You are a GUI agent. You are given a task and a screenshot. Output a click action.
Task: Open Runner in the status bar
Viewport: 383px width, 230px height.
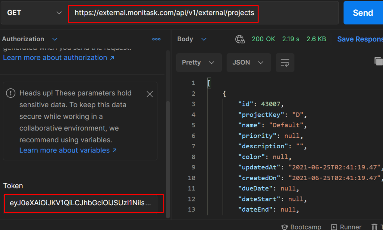(x=346, y=227)
